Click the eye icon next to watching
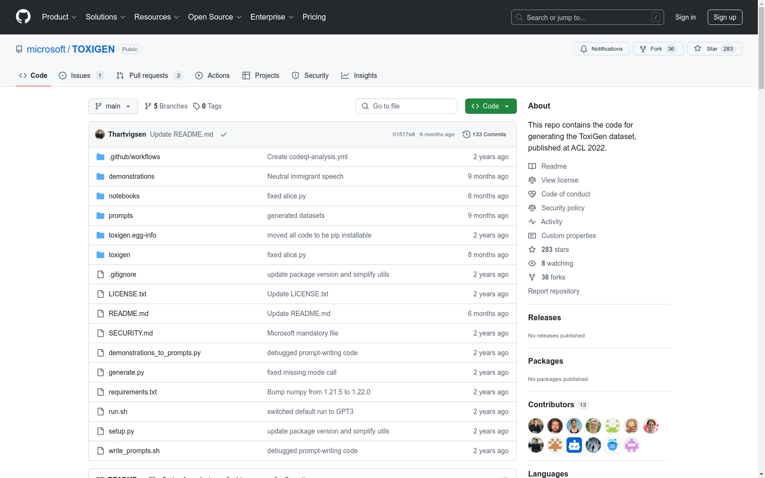 532,263
